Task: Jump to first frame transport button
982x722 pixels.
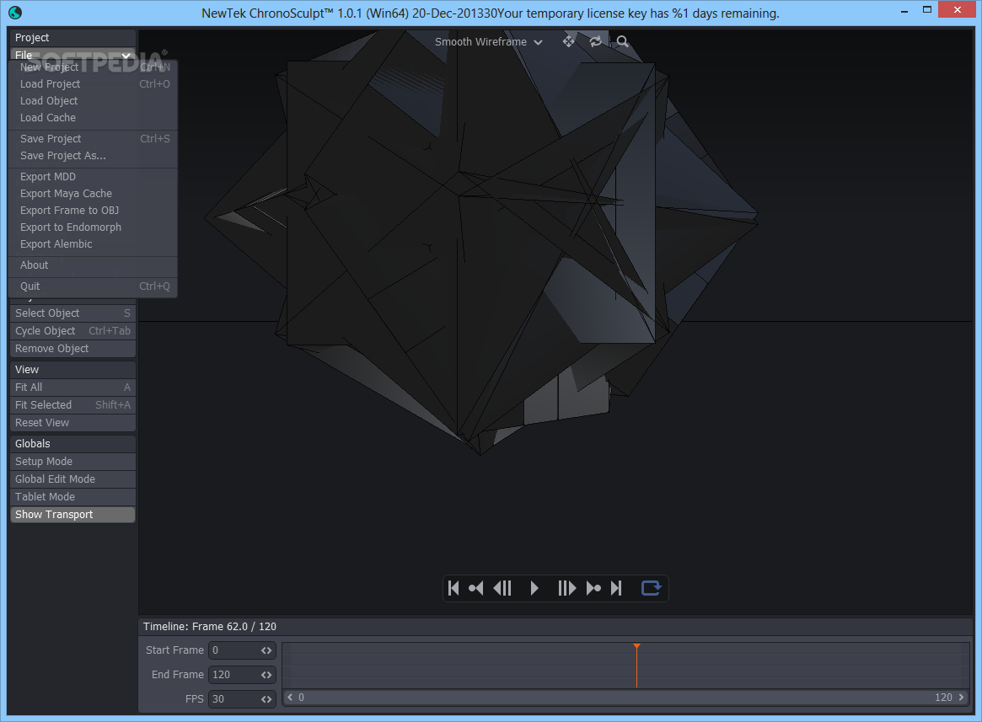Action: pos(454,588)
